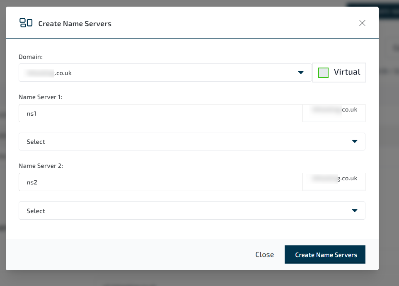
Task: Click the Virtual checkbox label text
Action: click(347, 72)
